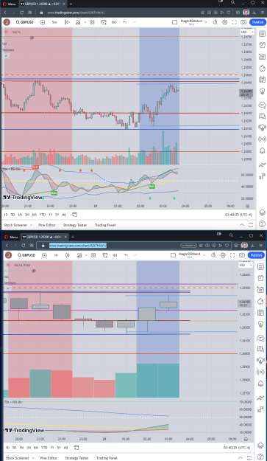
Task: Toggle indicator eye visibility in top window legend
Action: tap(32, 38)
